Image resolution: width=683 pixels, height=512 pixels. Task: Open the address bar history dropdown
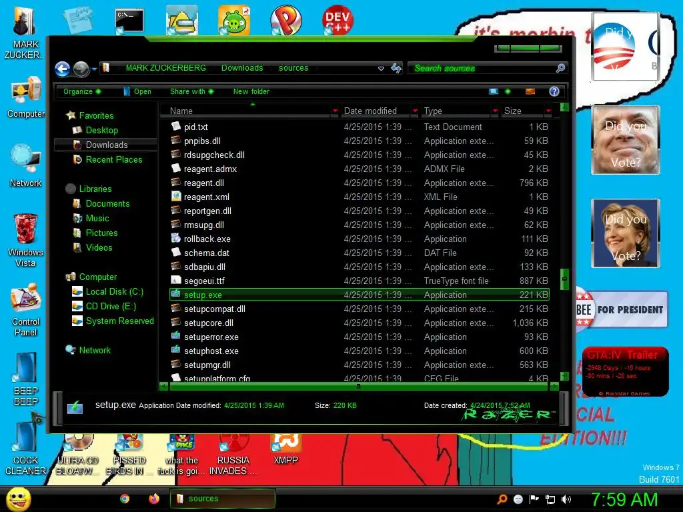[381, 69]
